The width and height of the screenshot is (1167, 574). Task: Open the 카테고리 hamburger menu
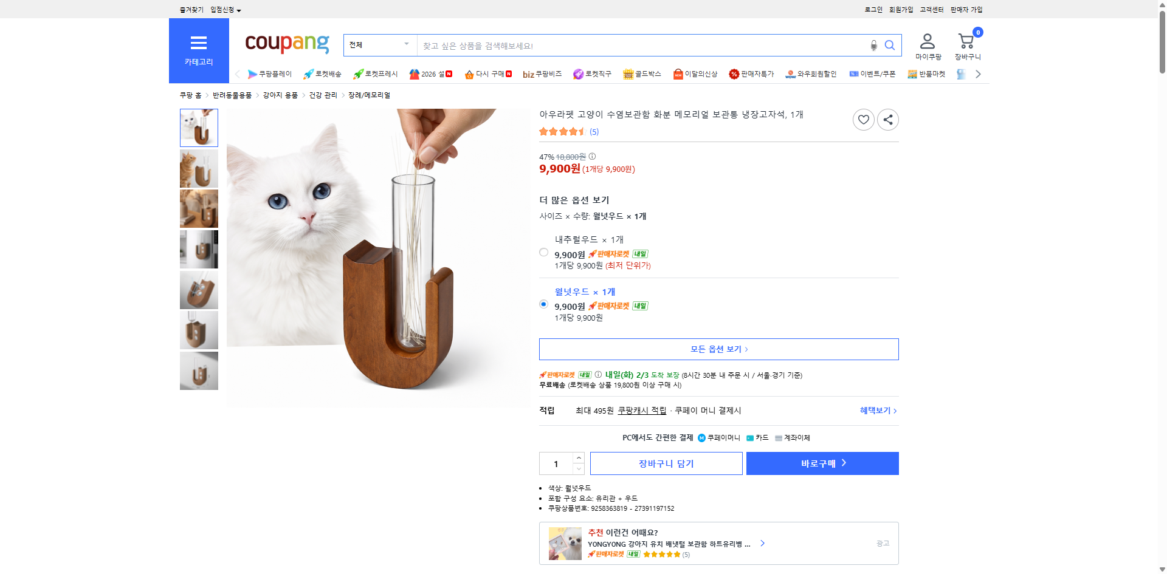click(x=199, y=43)
